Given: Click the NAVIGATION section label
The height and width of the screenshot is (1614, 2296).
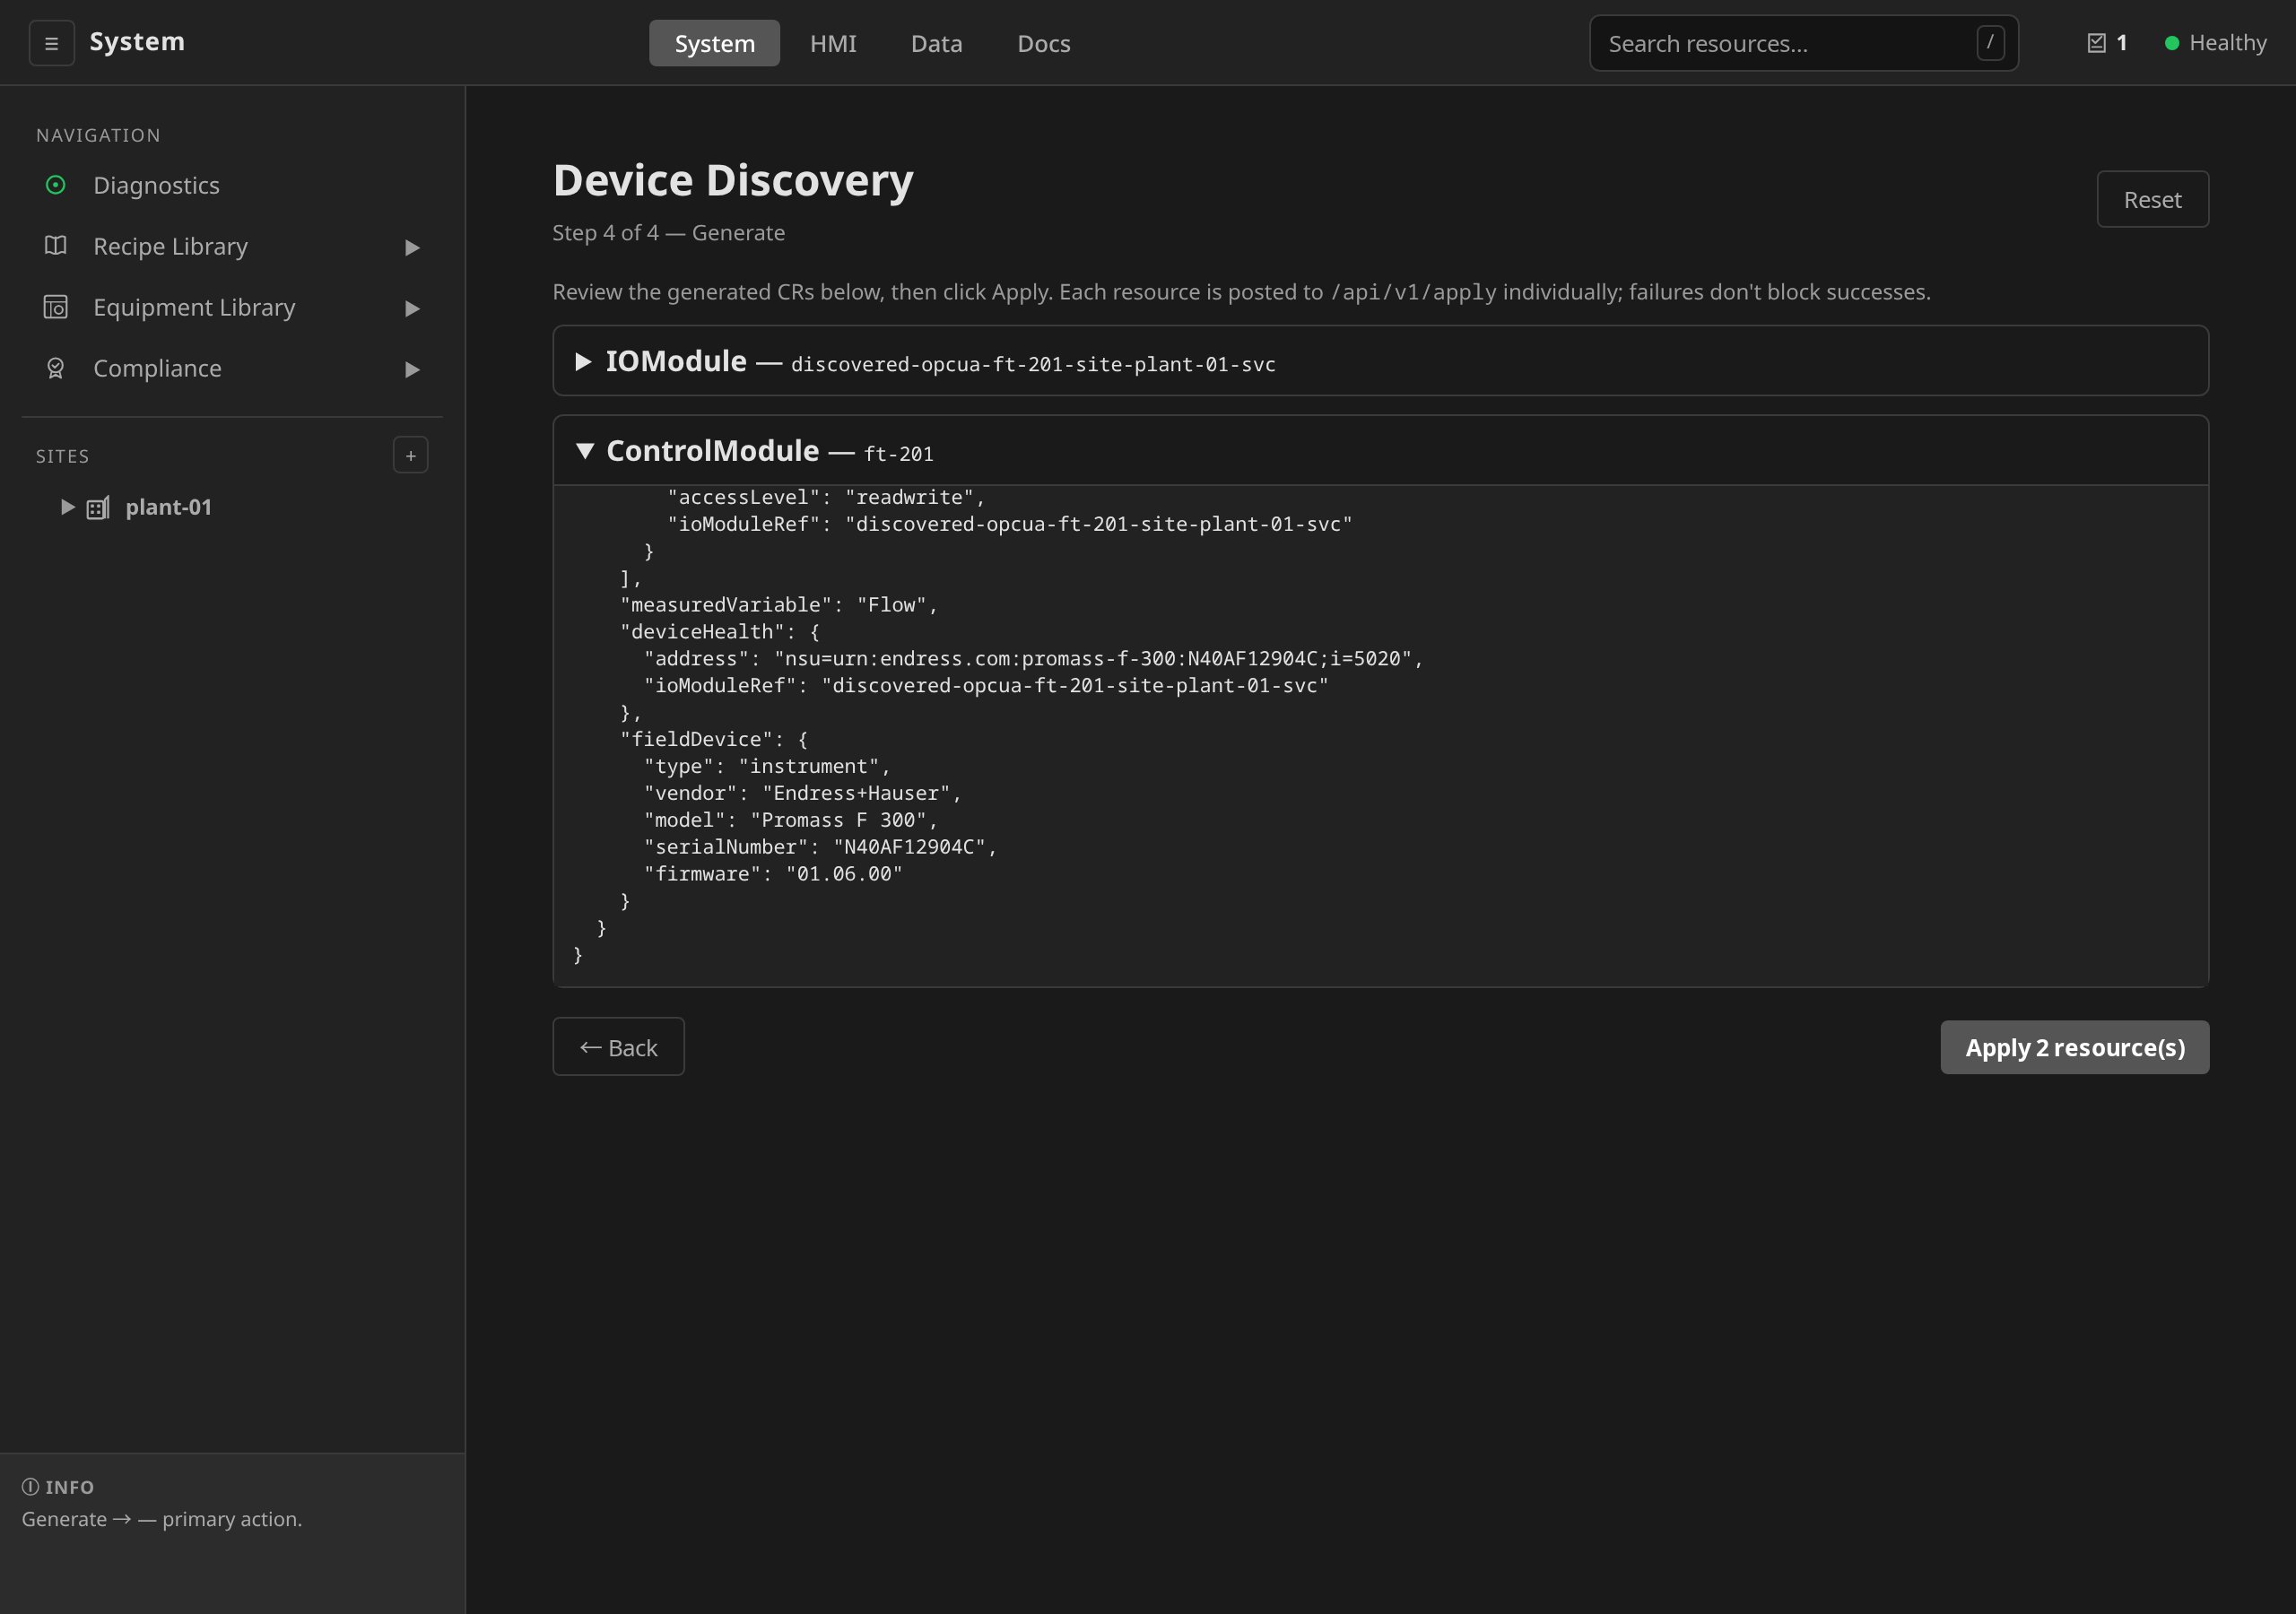Looking at the screenshot, I should (98, 135).
